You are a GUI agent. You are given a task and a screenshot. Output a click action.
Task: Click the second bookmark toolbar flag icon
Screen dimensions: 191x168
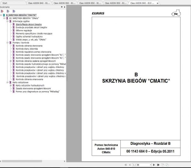[x=8, y=11]
